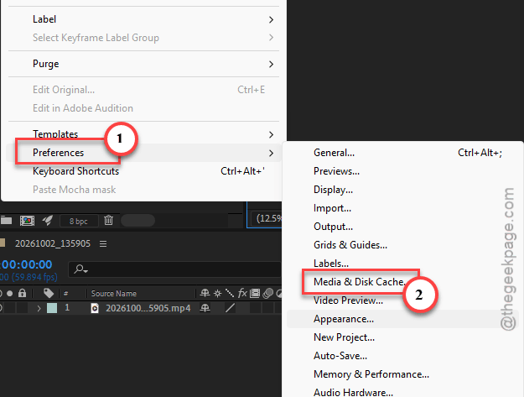The image size is (524, 397).
Task: Open the timeline search dropdown magnifier
Action: click(x=80, y=269)
